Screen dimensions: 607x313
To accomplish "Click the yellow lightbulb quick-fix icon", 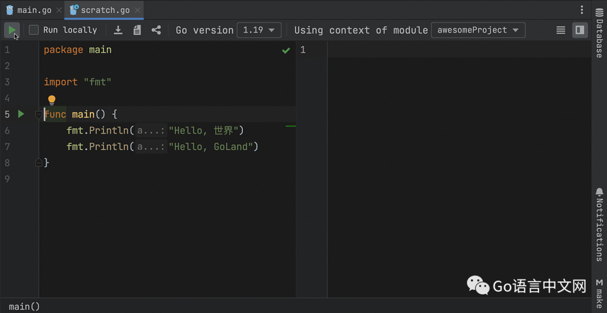I will [x=52, y=100].
